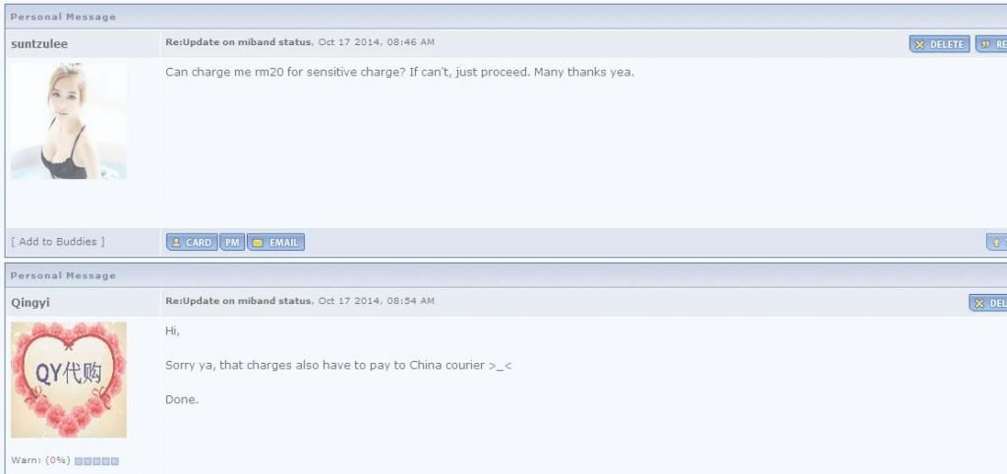
Task: Open Qingyi's username profile link
Action: 30,303
